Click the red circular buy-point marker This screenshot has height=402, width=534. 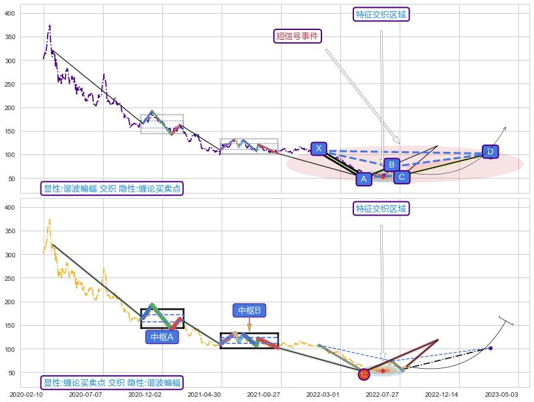point(364,374)
